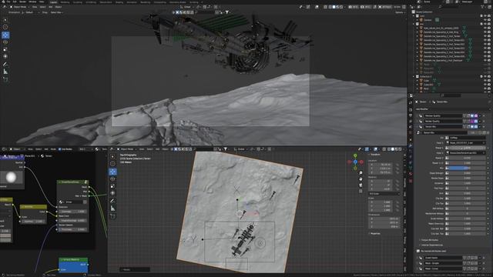
Task: Open the XYZ Euler rotation mode dropdown
Action: click(384, 194)
